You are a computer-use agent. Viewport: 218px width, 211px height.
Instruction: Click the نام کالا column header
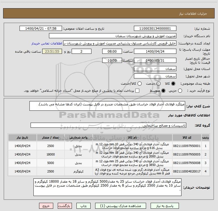[x=132, y=138]
